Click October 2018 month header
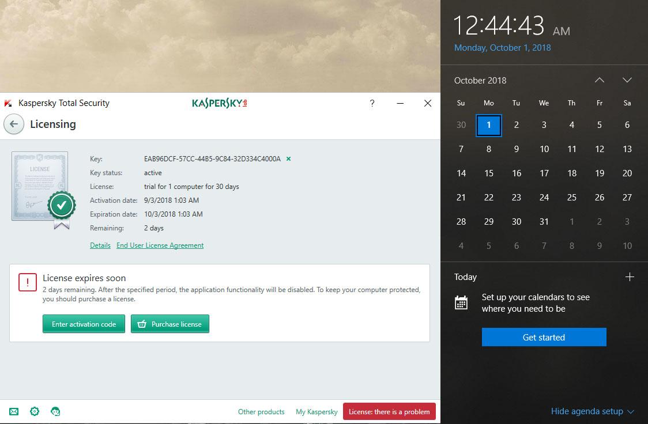 point(480,81)
